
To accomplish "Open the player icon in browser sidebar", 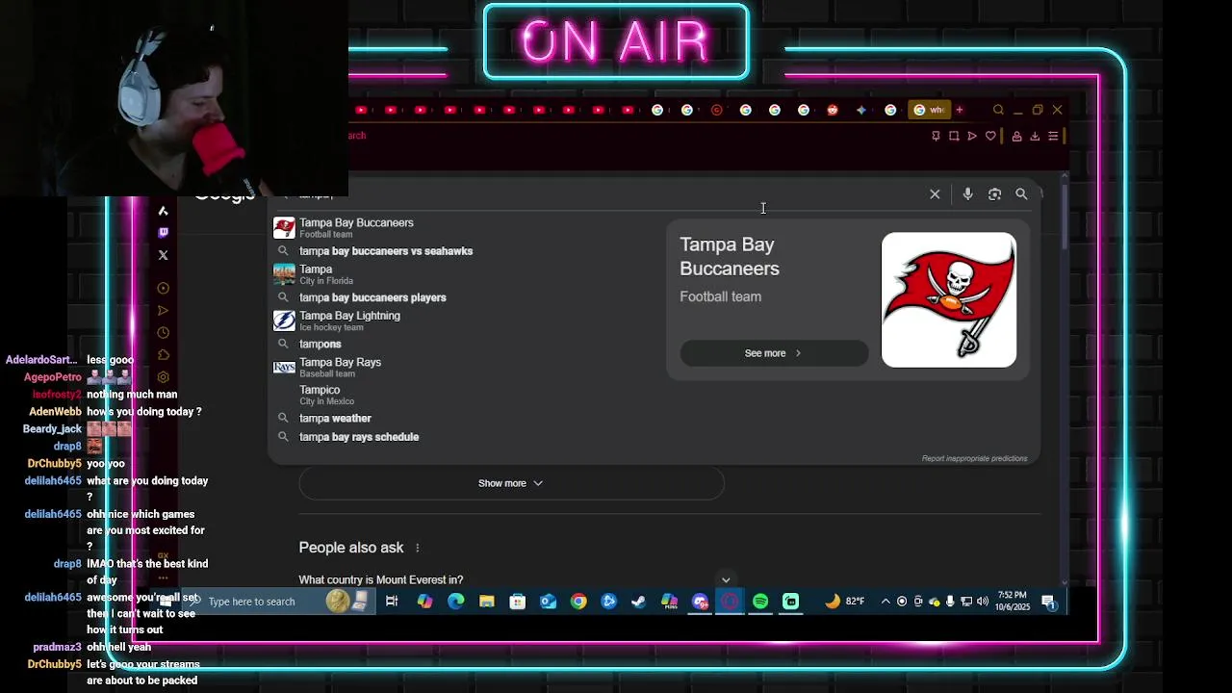I will click(163, 288).
